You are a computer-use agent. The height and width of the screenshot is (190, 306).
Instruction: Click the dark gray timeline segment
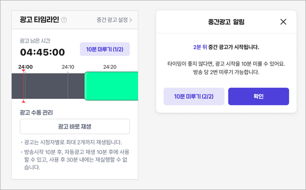point(48,86)
